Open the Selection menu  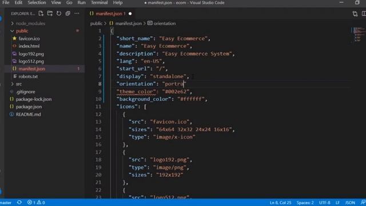pos(37,2)
